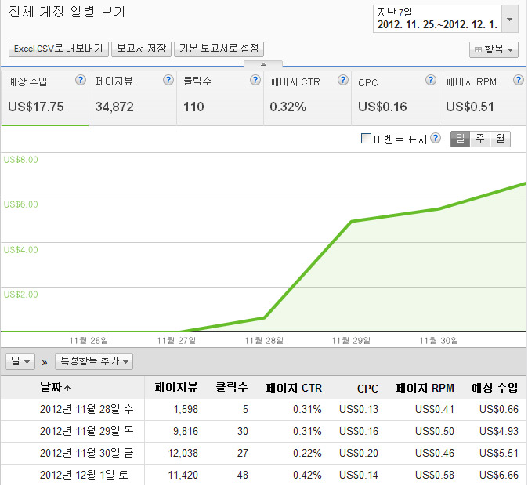Switch chart to weekly 주 view
This screenshot has height=485, width=528.
pyautogui.click(x=480, y=139)
